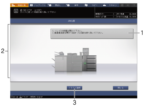Viewport: 144px width, 106px height.
Task: Click the ガイドに従って用紙を取り除いて下さい message line
Action: click(x=38, y=12)
